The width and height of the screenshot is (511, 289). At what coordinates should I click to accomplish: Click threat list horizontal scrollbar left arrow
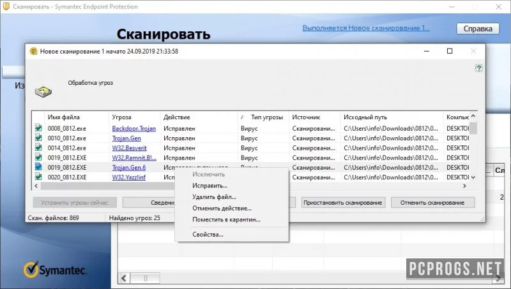point(36,186)
